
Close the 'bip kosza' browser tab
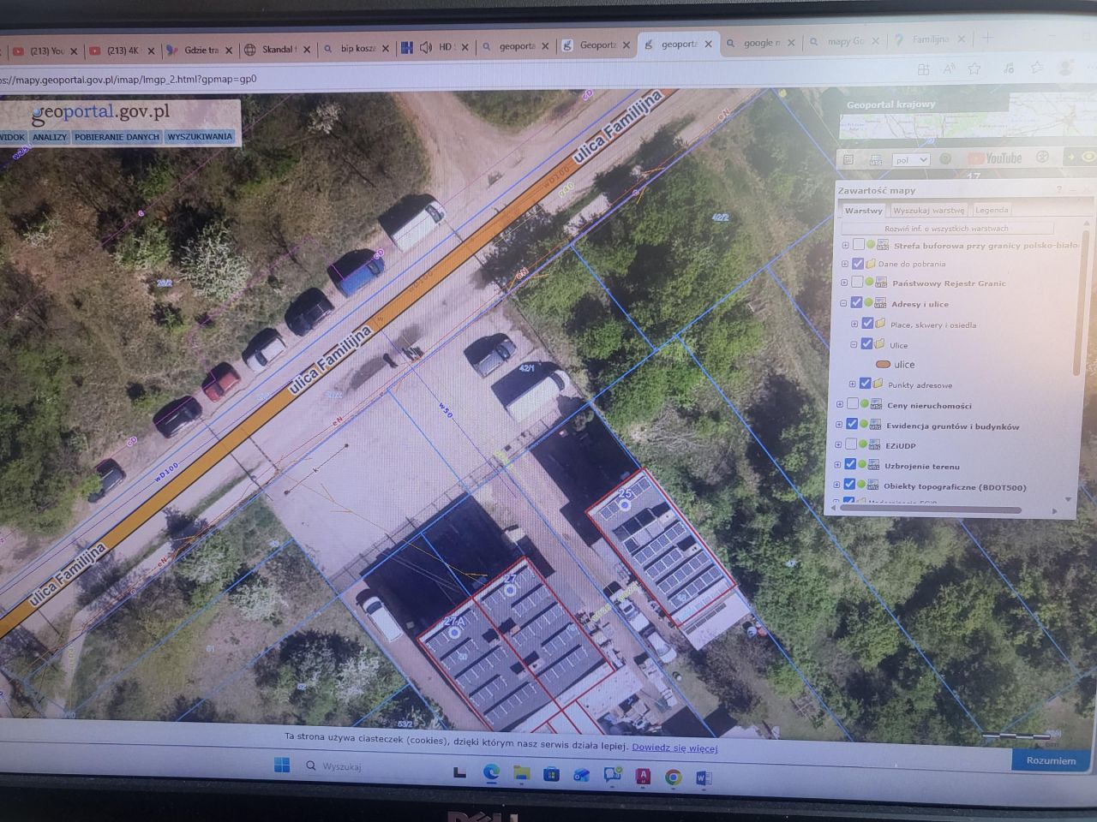pyautogui.click(x=385, y=49)
